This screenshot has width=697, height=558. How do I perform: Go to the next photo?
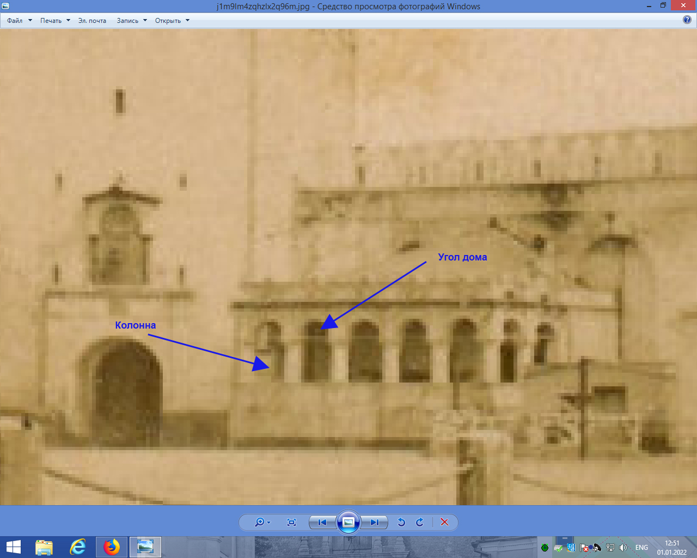[375, 522]
